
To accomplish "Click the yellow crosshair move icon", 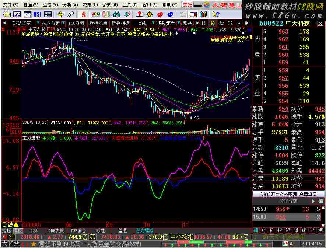I will coord(60,14).
